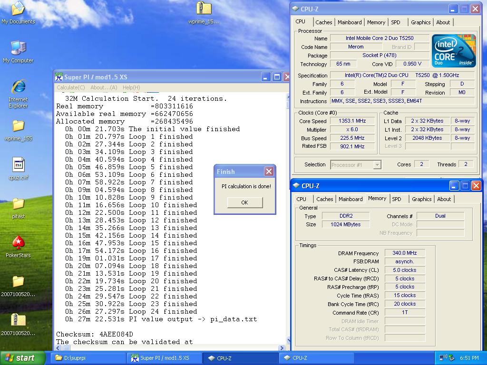Click the Size 1024 MBytes field
Image resolution: width=487 pixels, height=365 pixels.
[x=346, y=224]
